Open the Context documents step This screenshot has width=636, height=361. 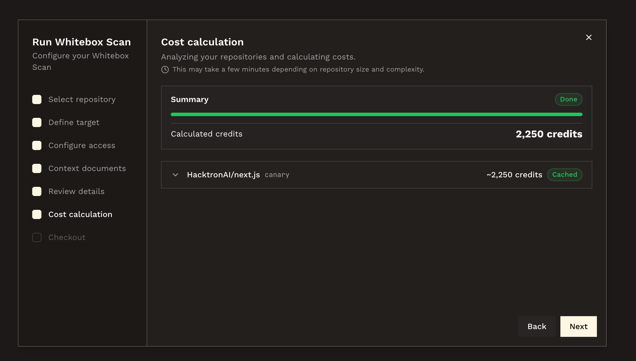pos(87,168)
